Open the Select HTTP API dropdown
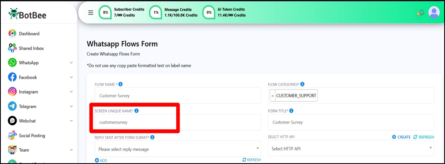Screen dimensions: 445x164 click(x=351, y=149)
